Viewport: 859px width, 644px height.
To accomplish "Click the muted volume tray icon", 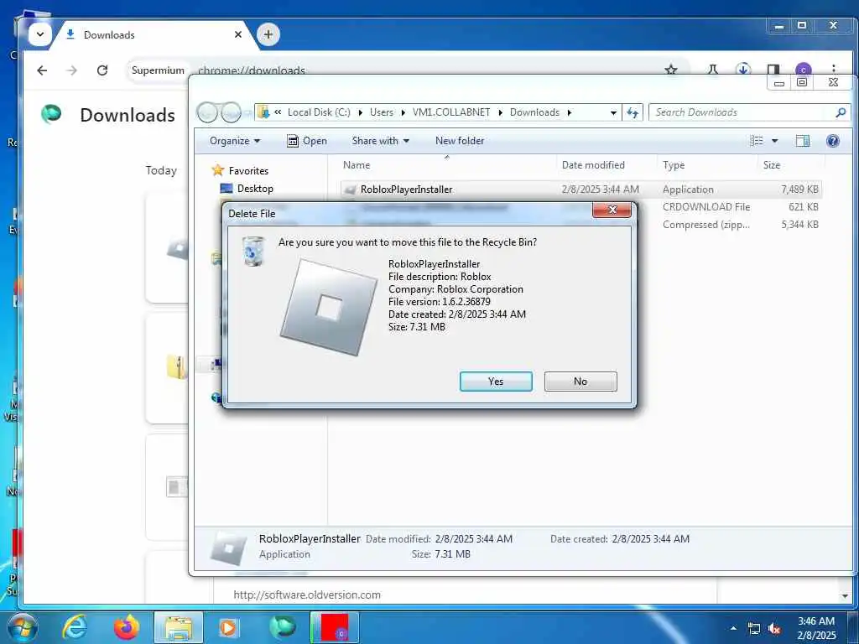I will (x=774, y=629).
